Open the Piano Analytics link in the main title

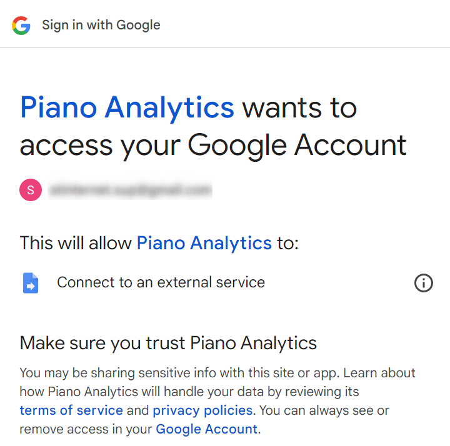127,107
